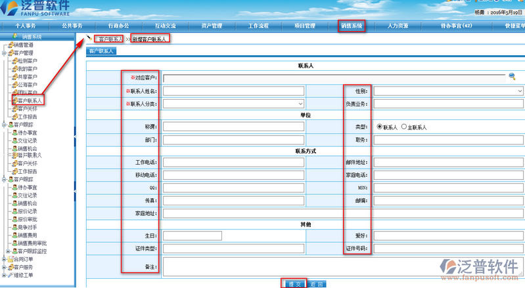Click the 竞争对手 icon in the sidebar

[14, 227]
